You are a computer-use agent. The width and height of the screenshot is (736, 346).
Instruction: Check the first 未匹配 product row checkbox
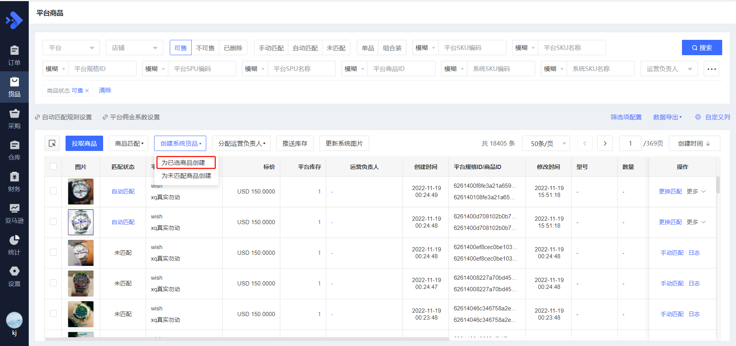coord(53,252)
